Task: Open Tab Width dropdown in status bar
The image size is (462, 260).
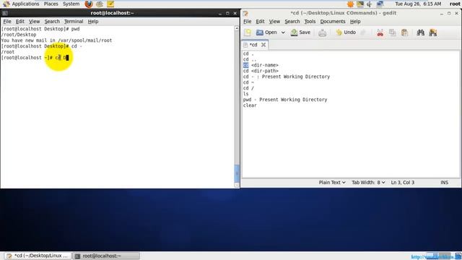Action: pos(368,183)
